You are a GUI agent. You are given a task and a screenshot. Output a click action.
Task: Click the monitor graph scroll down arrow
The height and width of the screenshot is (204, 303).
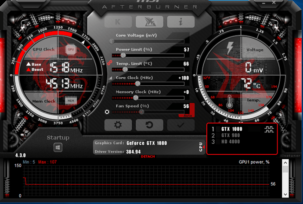(285, 194)
